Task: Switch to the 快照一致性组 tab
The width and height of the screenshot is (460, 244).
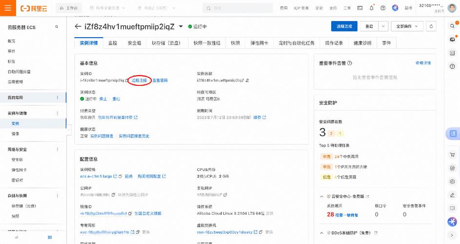Action: (207, 43)
